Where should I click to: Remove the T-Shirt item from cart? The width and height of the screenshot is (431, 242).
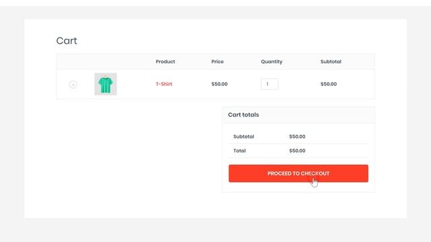pos(73,84)
